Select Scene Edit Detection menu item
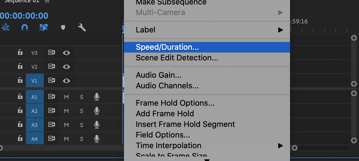 pos(177,58)
